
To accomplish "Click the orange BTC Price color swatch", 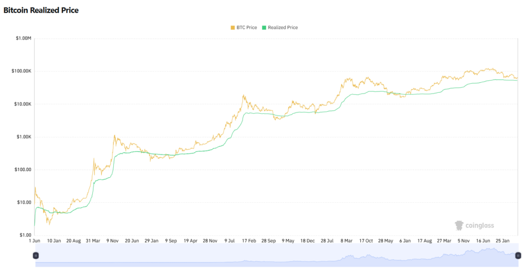I will (233, 28).
